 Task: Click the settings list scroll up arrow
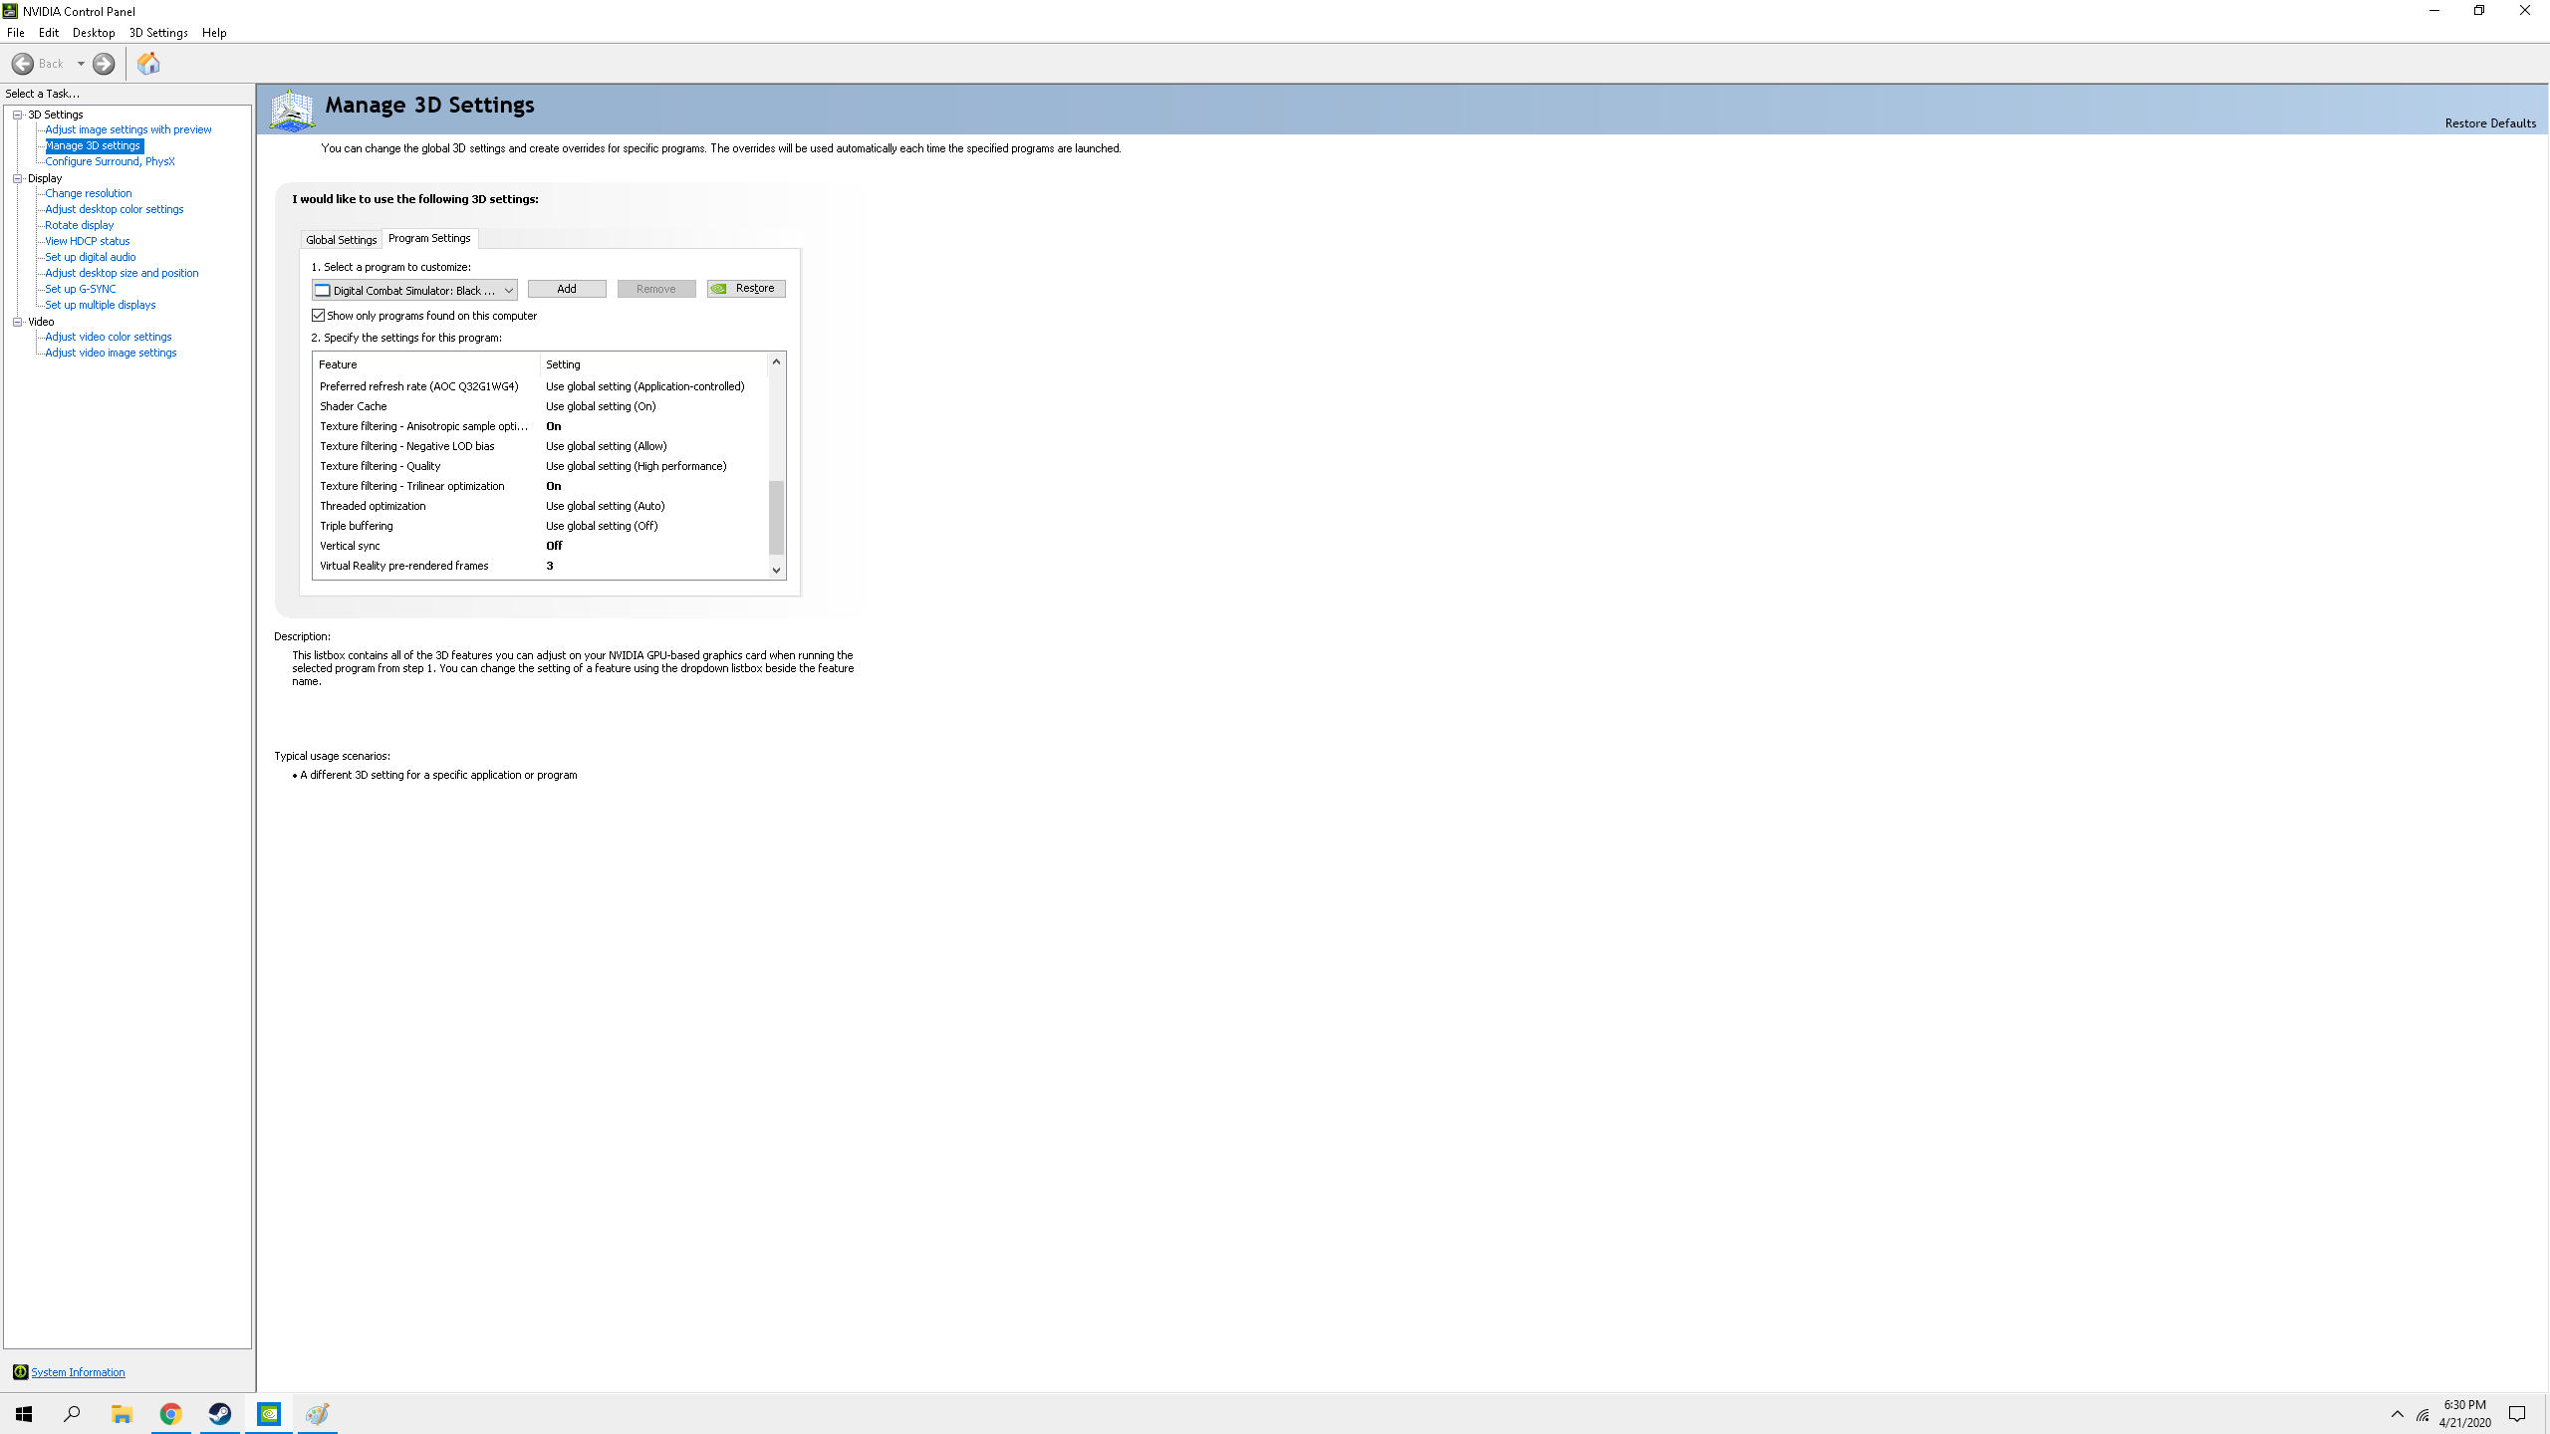(776, 361)
